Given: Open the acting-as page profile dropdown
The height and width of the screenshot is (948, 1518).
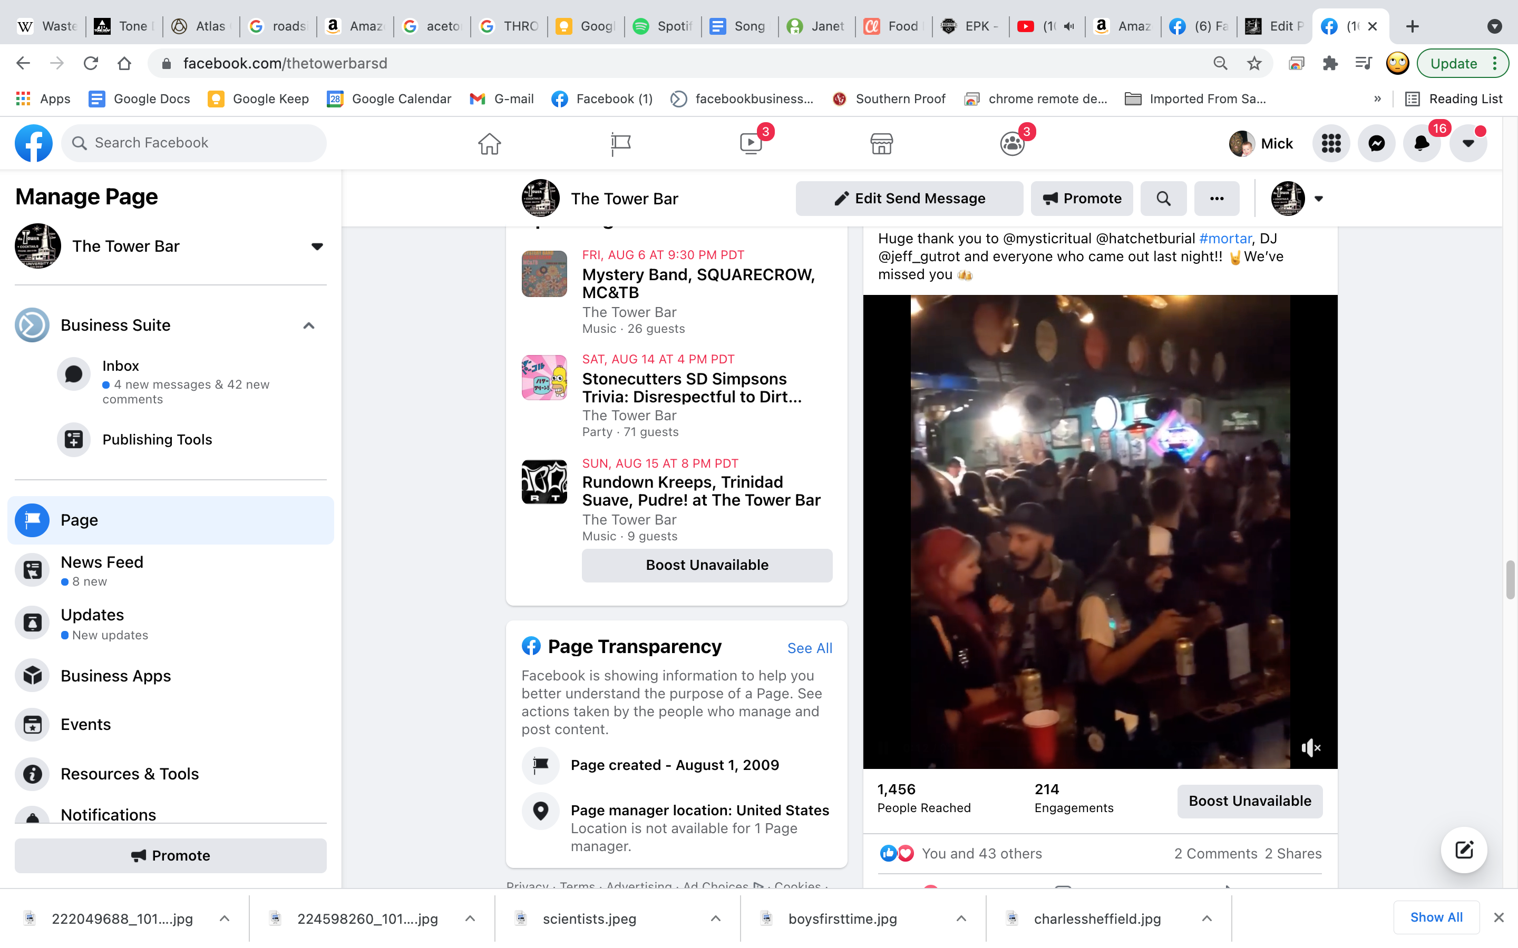Looking at the screenshot, I should point(1297,199).
